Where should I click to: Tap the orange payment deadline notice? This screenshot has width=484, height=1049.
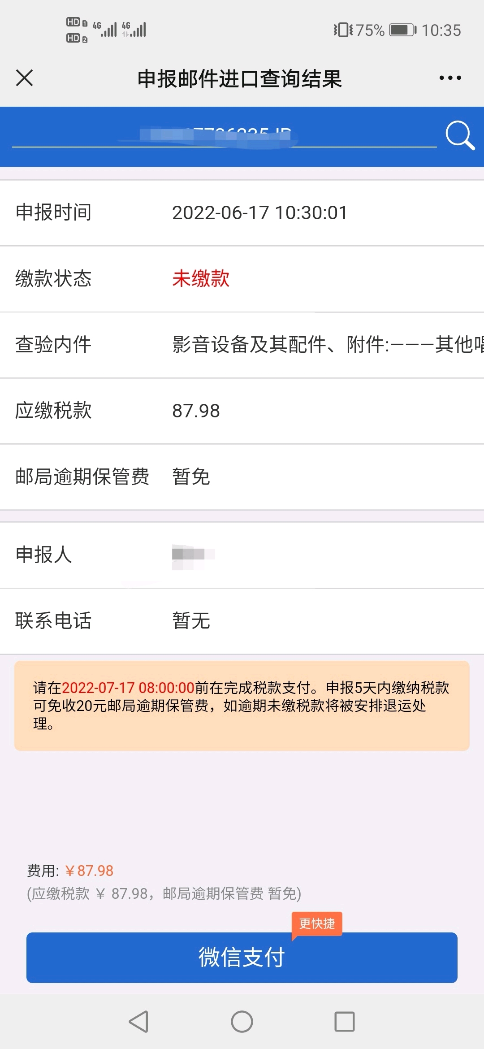[242, 706]
